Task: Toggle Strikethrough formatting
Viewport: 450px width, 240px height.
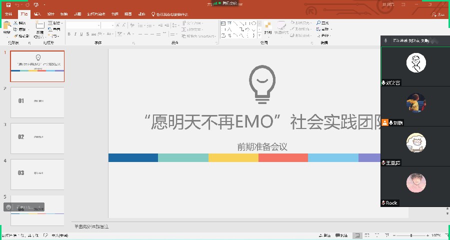Action: 93,34
